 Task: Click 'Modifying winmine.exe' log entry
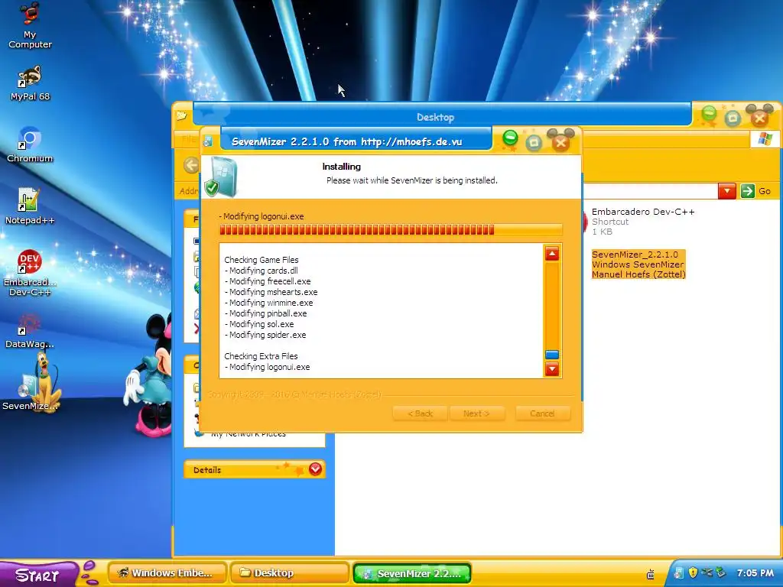(x=268, y=303)
